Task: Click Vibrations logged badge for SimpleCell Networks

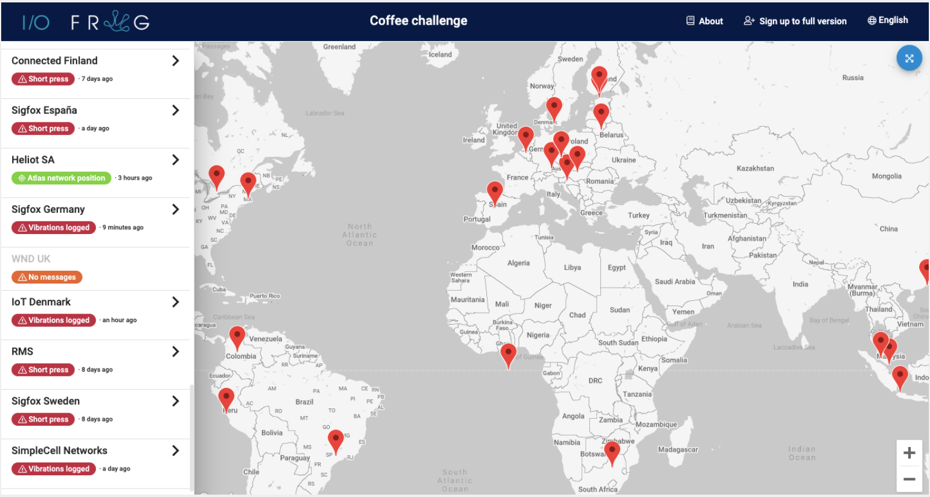Action: (54, 469)
